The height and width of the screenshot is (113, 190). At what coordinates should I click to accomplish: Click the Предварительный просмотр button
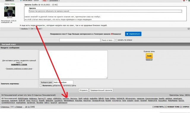pyautogui.click(x=101, y=90)
